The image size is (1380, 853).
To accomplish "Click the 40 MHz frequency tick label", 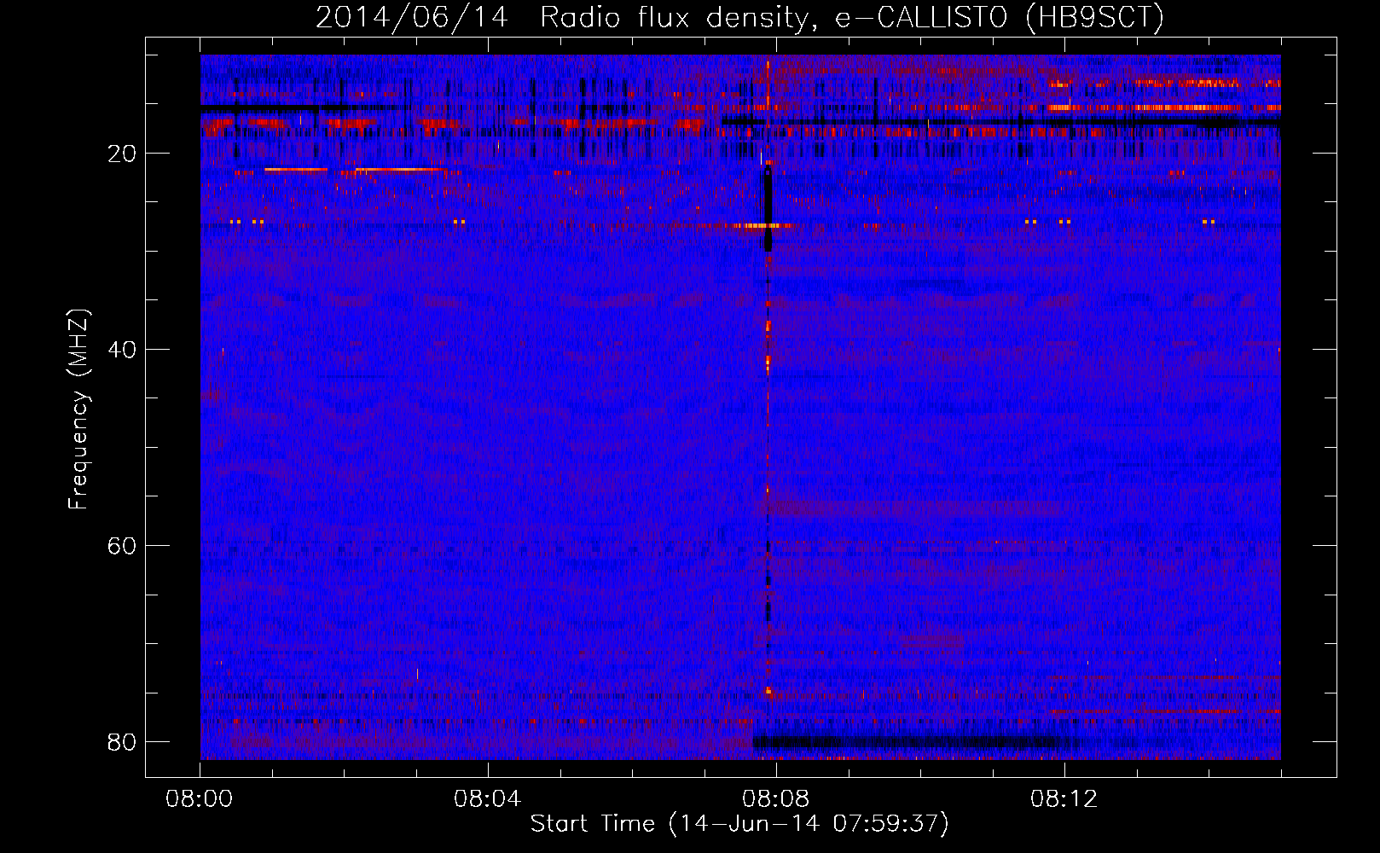I will coord(122,350).
